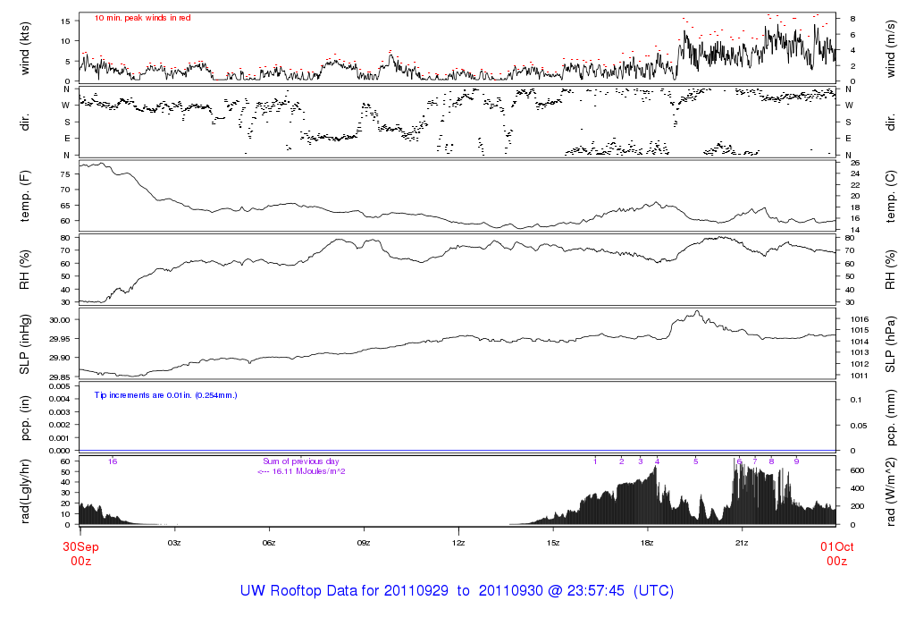Pick the 12z time axis marker
This screenshot has width=915, height=626.
pos(458,543)
